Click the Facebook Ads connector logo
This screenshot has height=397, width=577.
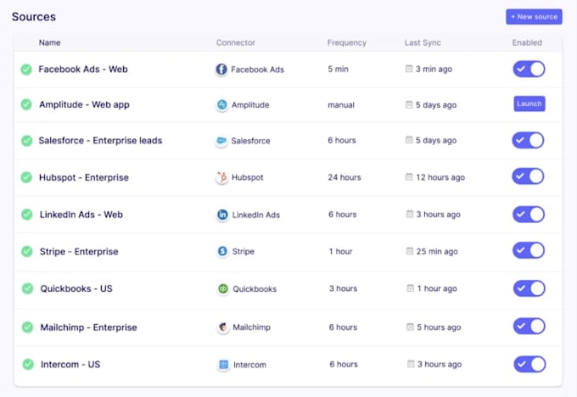pyautogui.click(x=221, y=70)
